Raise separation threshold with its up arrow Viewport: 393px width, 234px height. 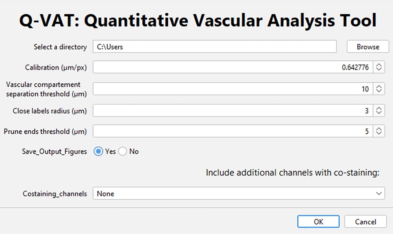coord(379,86)
